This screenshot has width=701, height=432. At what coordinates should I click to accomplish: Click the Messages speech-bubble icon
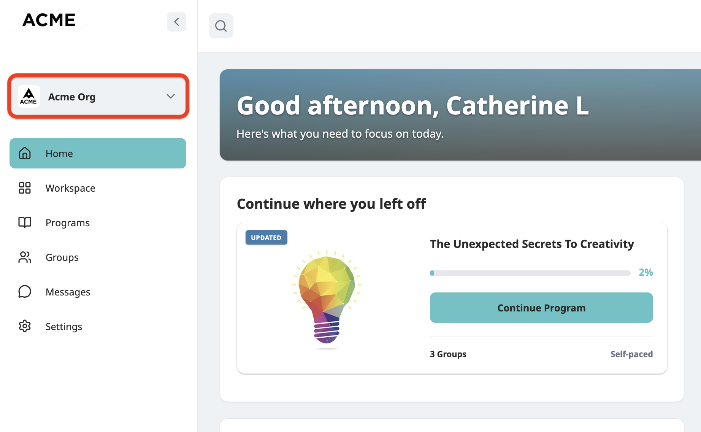(x=25, y=292)
